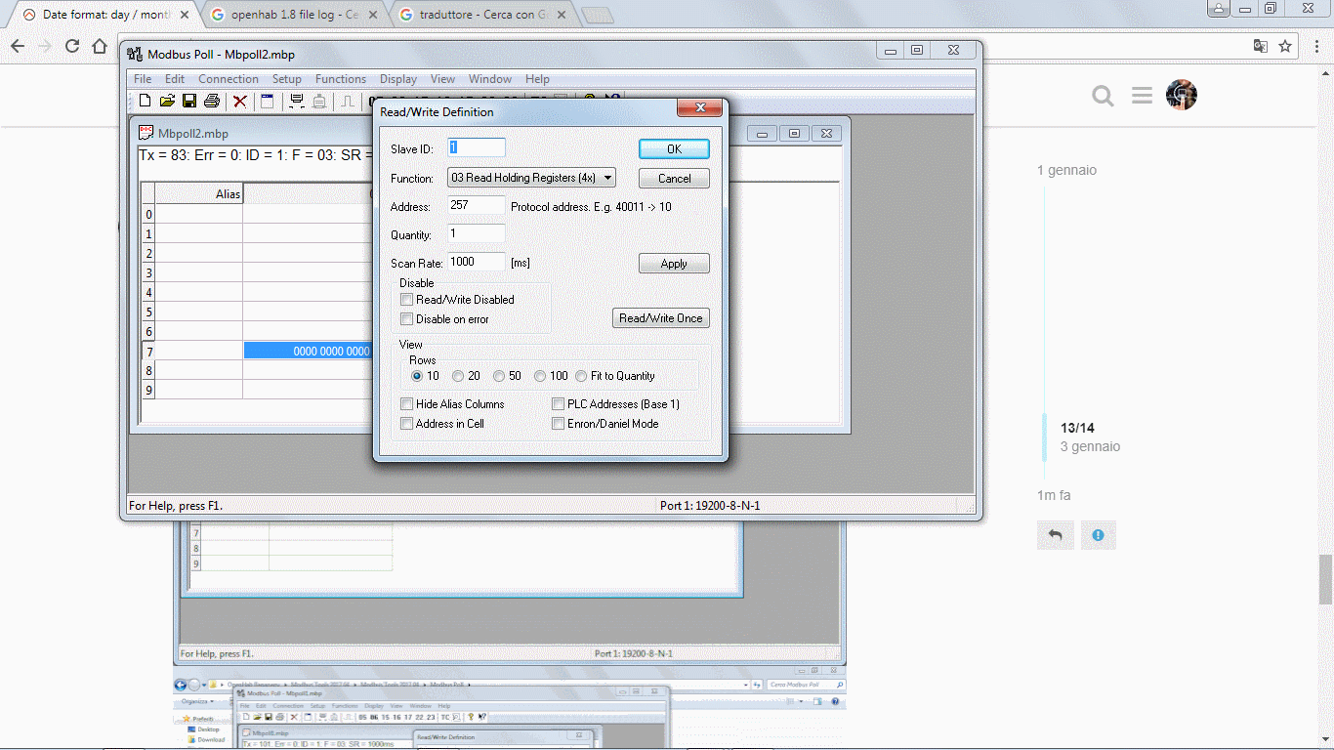
Task: Select the Fit to Quantity radio button
Action: 581,376
